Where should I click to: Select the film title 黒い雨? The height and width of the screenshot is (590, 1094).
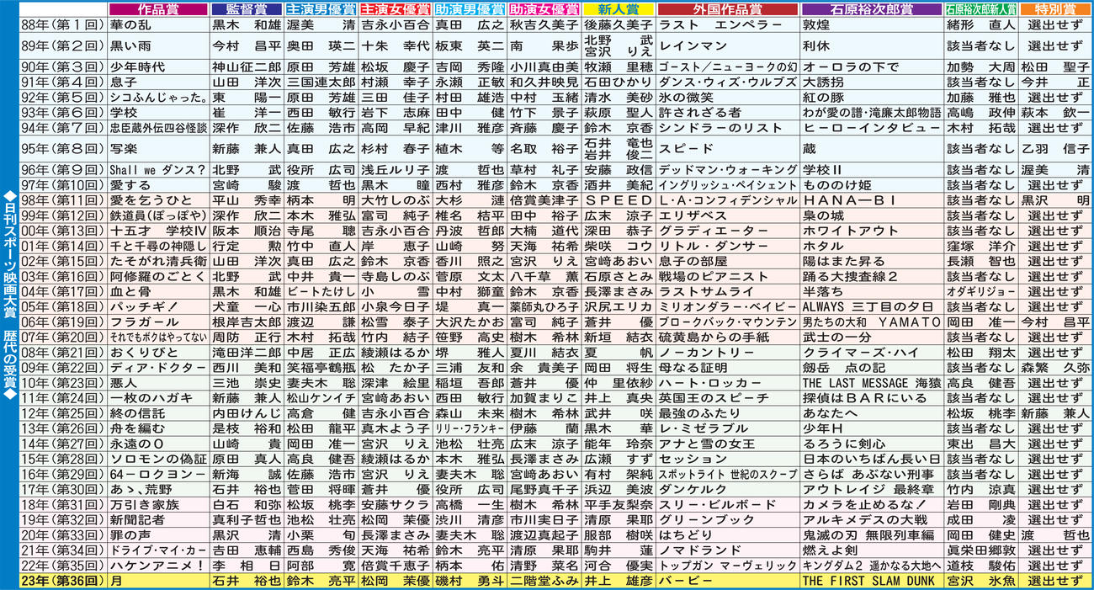(x=130, y=45)
